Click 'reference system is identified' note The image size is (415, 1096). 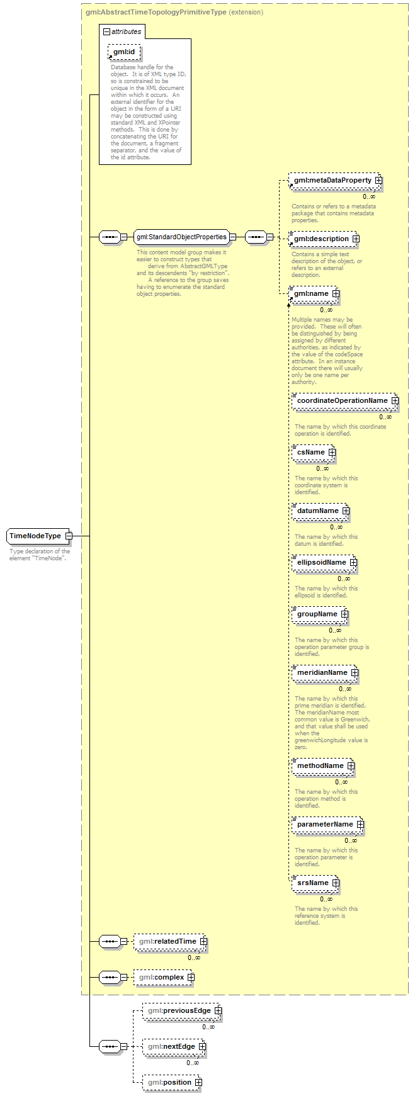coord(326,915)
